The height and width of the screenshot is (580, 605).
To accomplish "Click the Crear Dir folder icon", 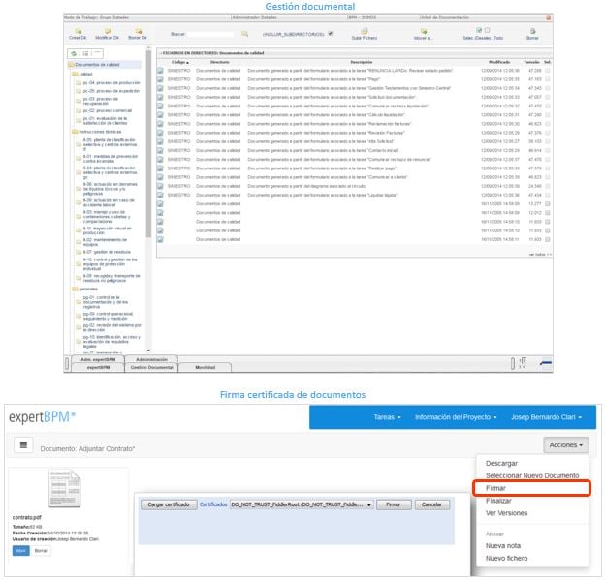I will coord(78,31).
